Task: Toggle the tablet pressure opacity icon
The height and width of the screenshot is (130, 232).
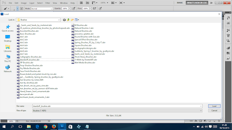Action: [74, 9]
